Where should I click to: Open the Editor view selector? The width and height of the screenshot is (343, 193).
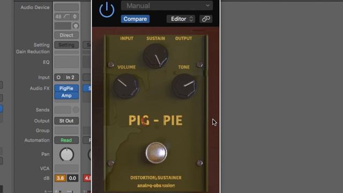[x=181, y=19]
